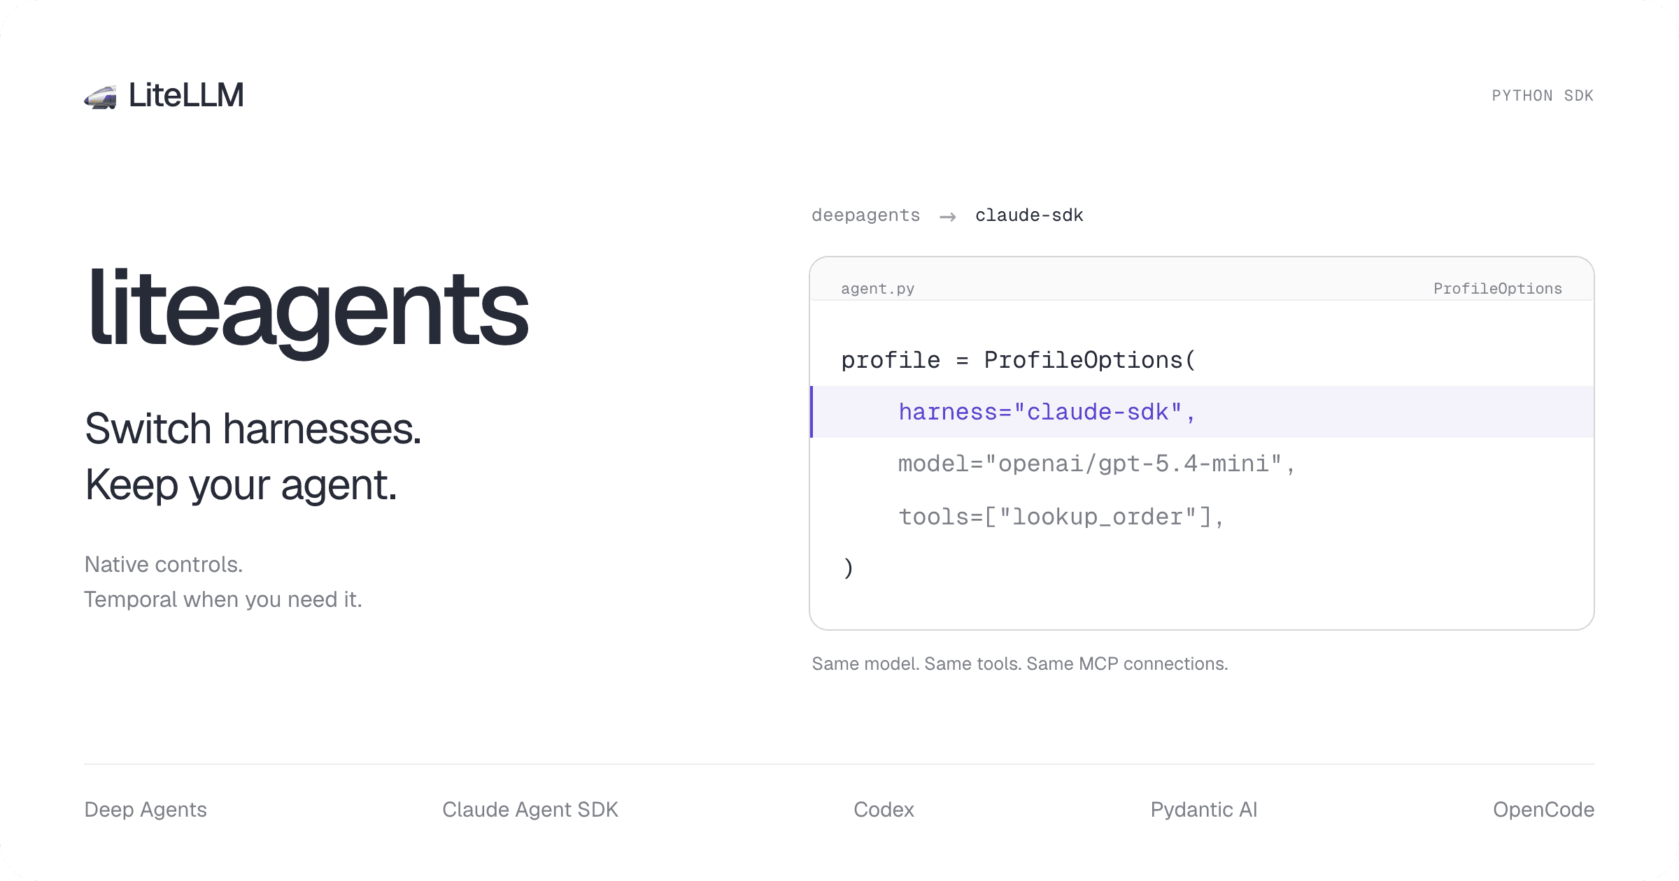
Task: Select the deepagents harness label
Action: [x=865, y=215]
